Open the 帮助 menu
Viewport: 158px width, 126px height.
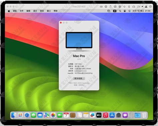[x=56, y=11]
